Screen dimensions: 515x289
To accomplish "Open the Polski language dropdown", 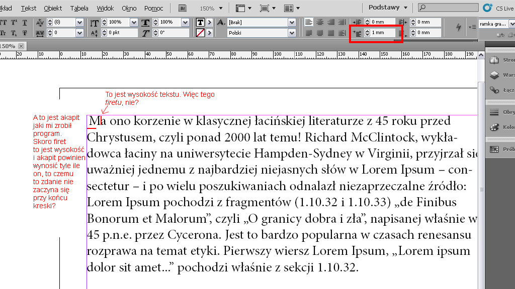I will pos(292,33).
